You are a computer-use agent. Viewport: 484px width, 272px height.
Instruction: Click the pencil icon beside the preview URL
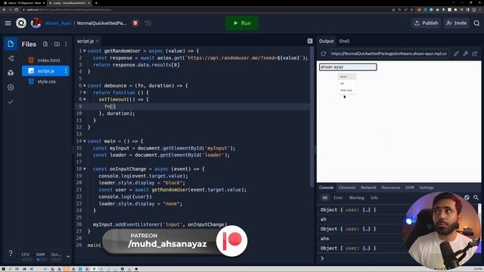(x=456, y=54)
